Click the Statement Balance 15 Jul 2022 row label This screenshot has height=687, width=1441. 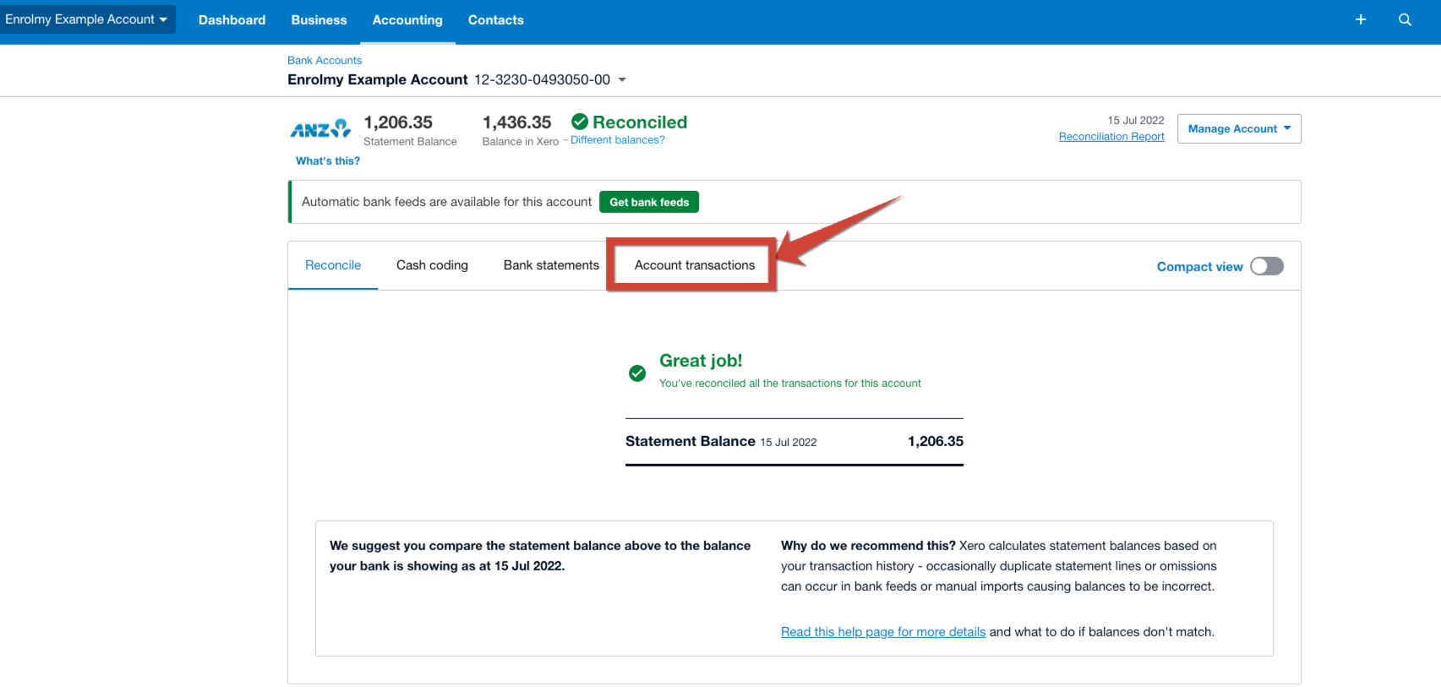(x=721, y=442)
